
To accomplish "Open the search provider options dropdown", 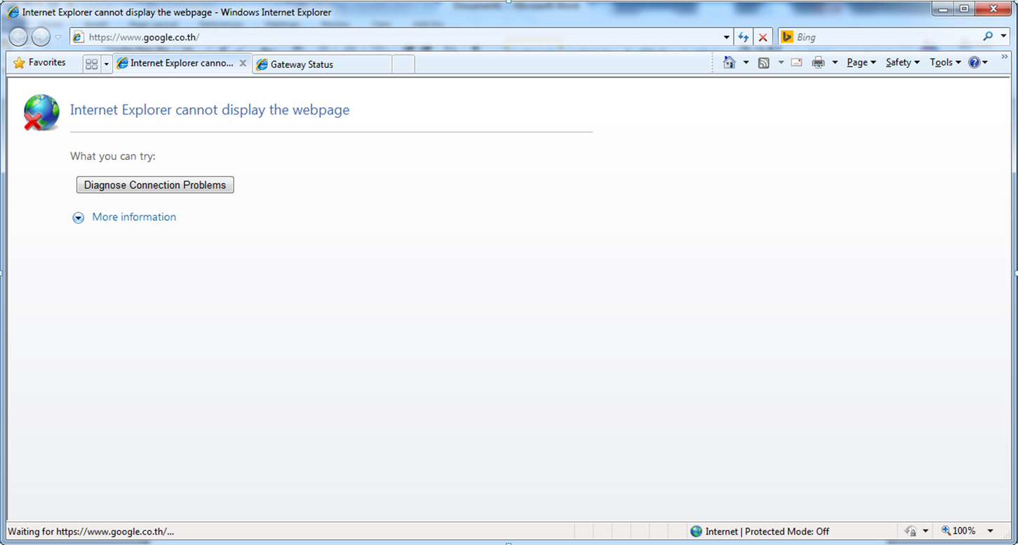I will pos(1003,37).
